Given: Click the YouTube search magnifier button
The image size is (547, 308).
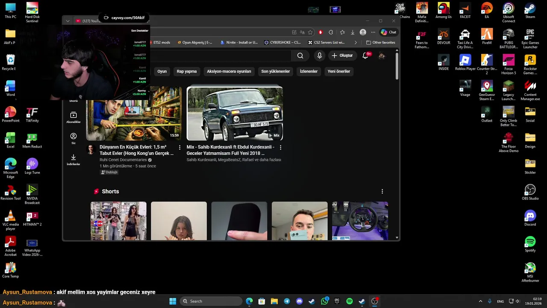Looking at the screenshot, I should (x=300, y=56).
